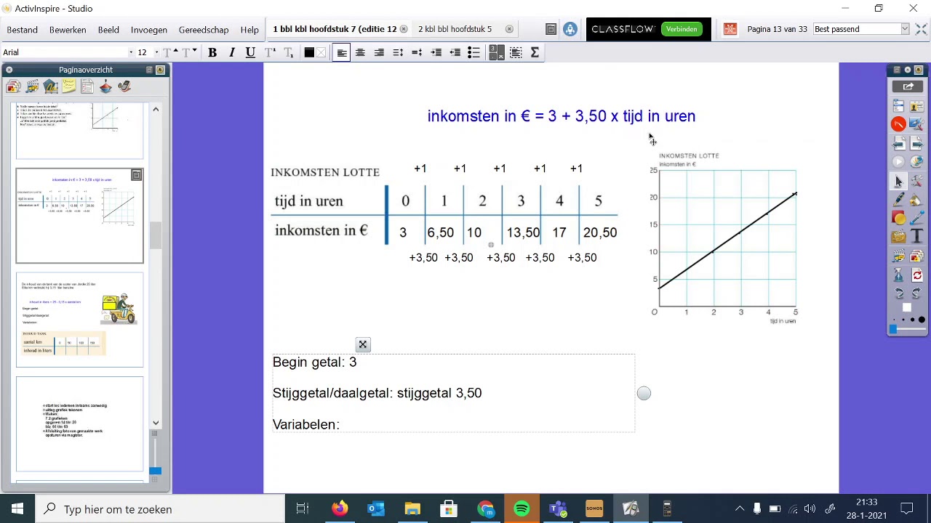Select the Shape tool
Viewport: 931px width, 523px height.
point(899,218)
